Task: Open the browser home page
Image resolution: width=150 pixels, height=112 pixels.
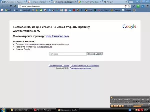Action: 15,6
